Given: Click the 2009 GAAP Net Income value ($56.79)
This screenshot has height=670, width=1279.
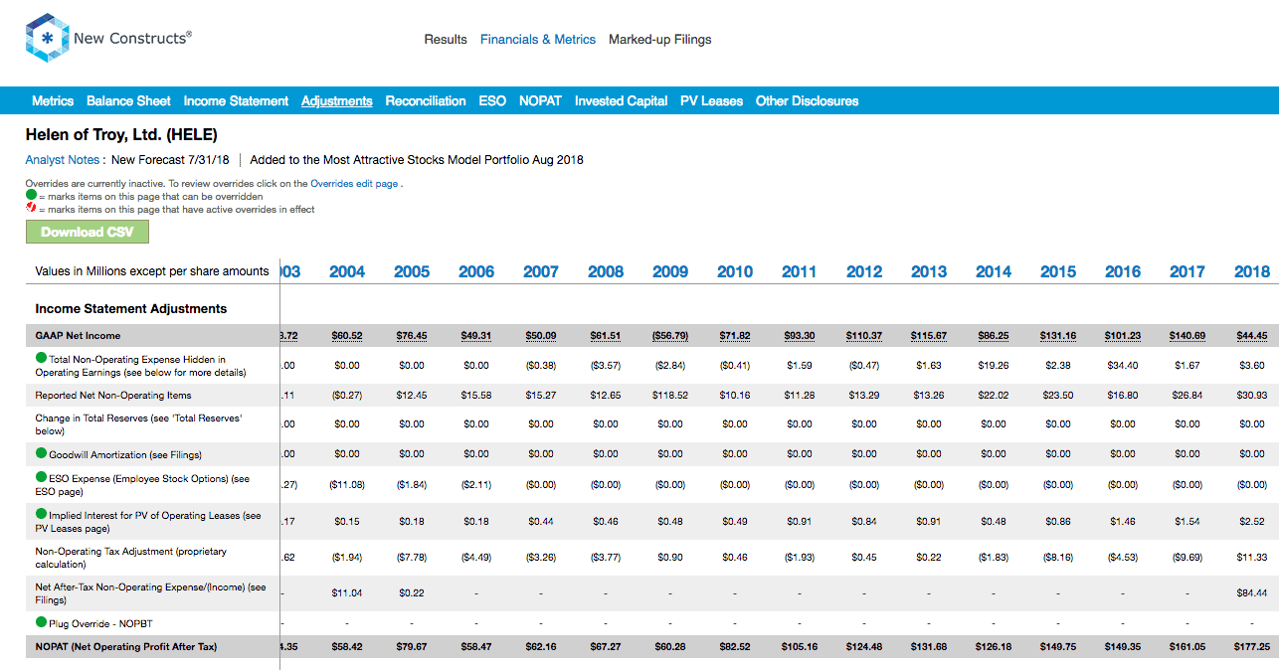Looking at the screenshot, I should [670, 336].
